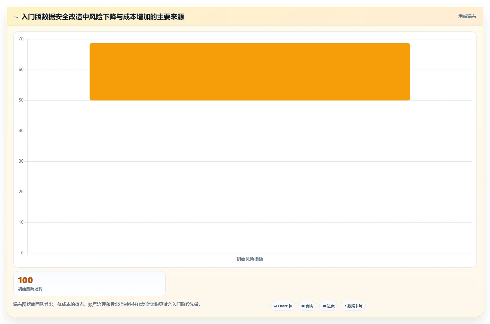Screen dimensions: 490x324
Task: Click the orange waterfall bar in the chart
Action: click(x=250, y=72)
